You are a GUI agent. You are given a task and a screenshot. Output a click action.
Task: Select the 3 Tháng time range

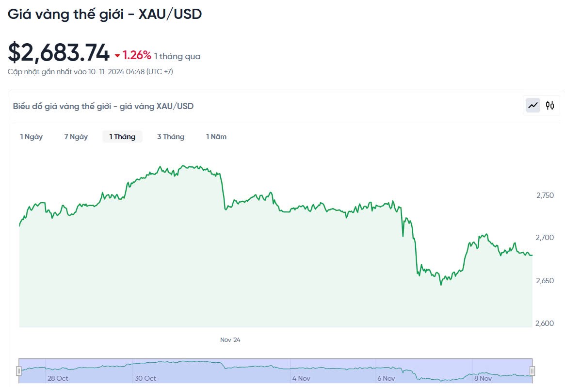pos(171,137)
